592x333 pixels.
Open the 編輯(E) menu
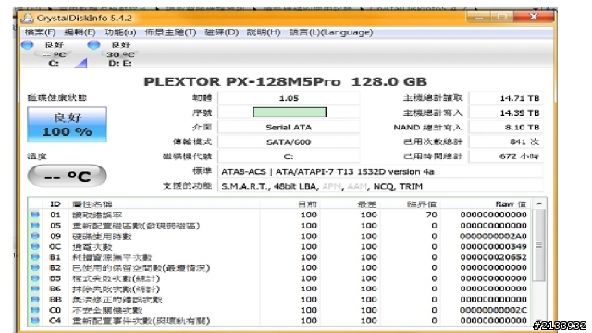click(x=80, y=32)
